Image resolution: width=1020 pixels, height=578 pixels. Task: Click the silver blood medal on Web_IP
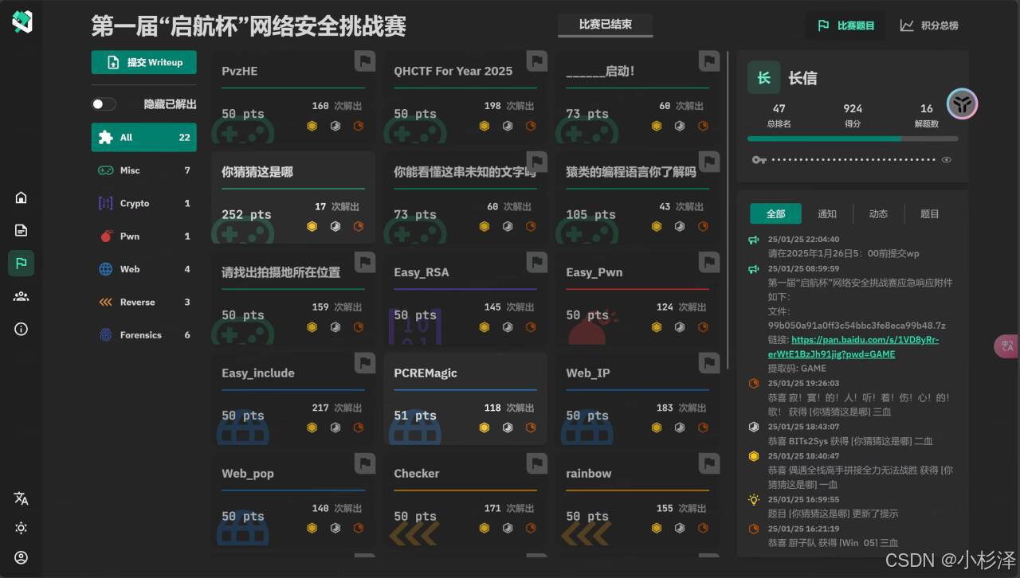[x=679, y=428]
